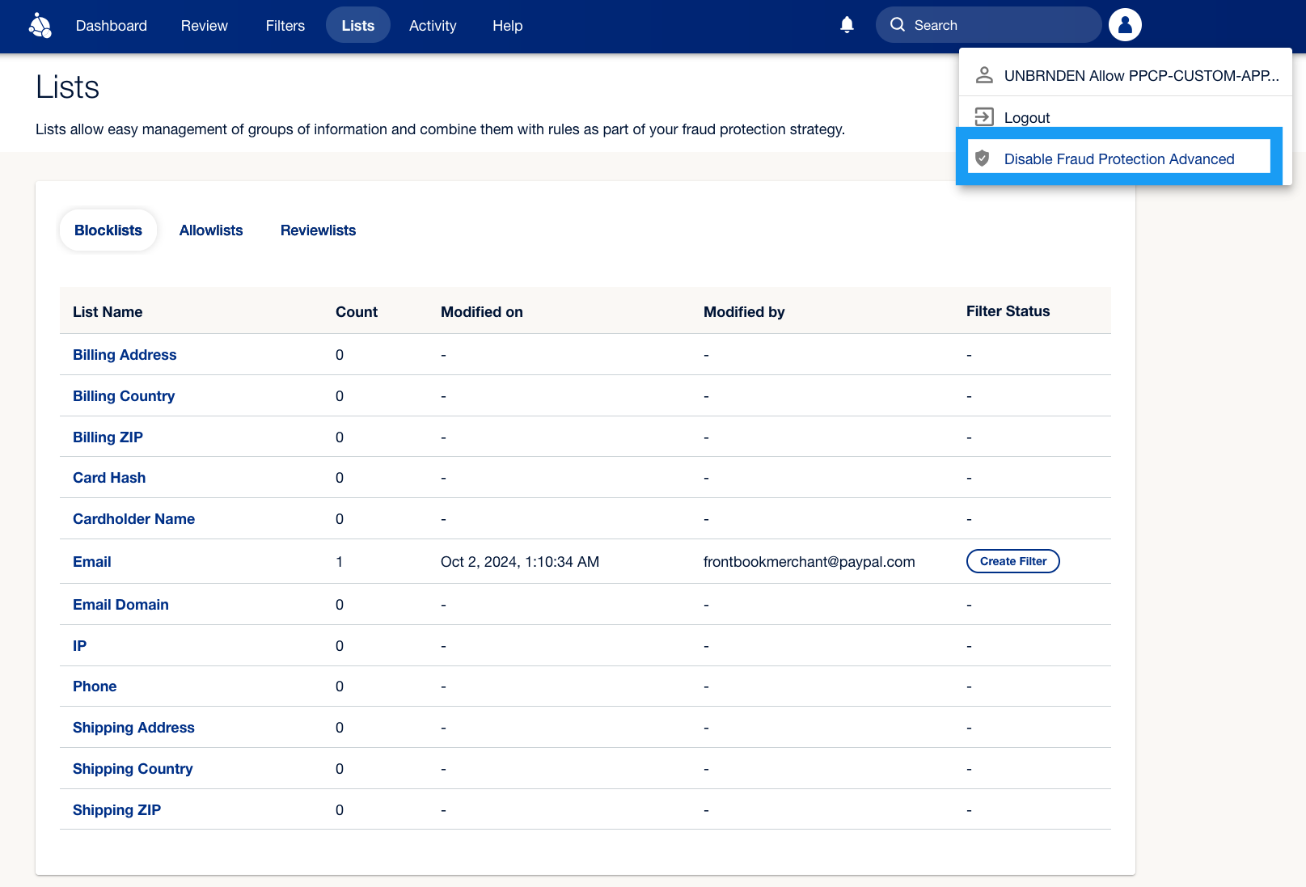The height and width of the screenshot is (887, 1306).
Task: Click the account person icon in menu
Action: click(x=984, y=75)
